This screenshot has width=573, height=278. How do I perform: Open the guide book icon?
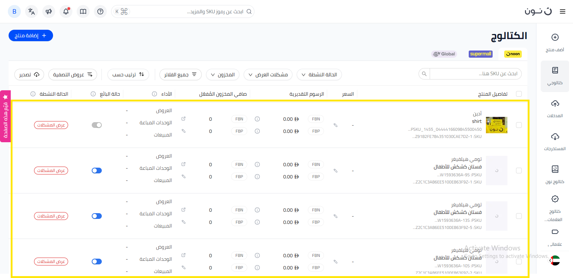[83, 11]
